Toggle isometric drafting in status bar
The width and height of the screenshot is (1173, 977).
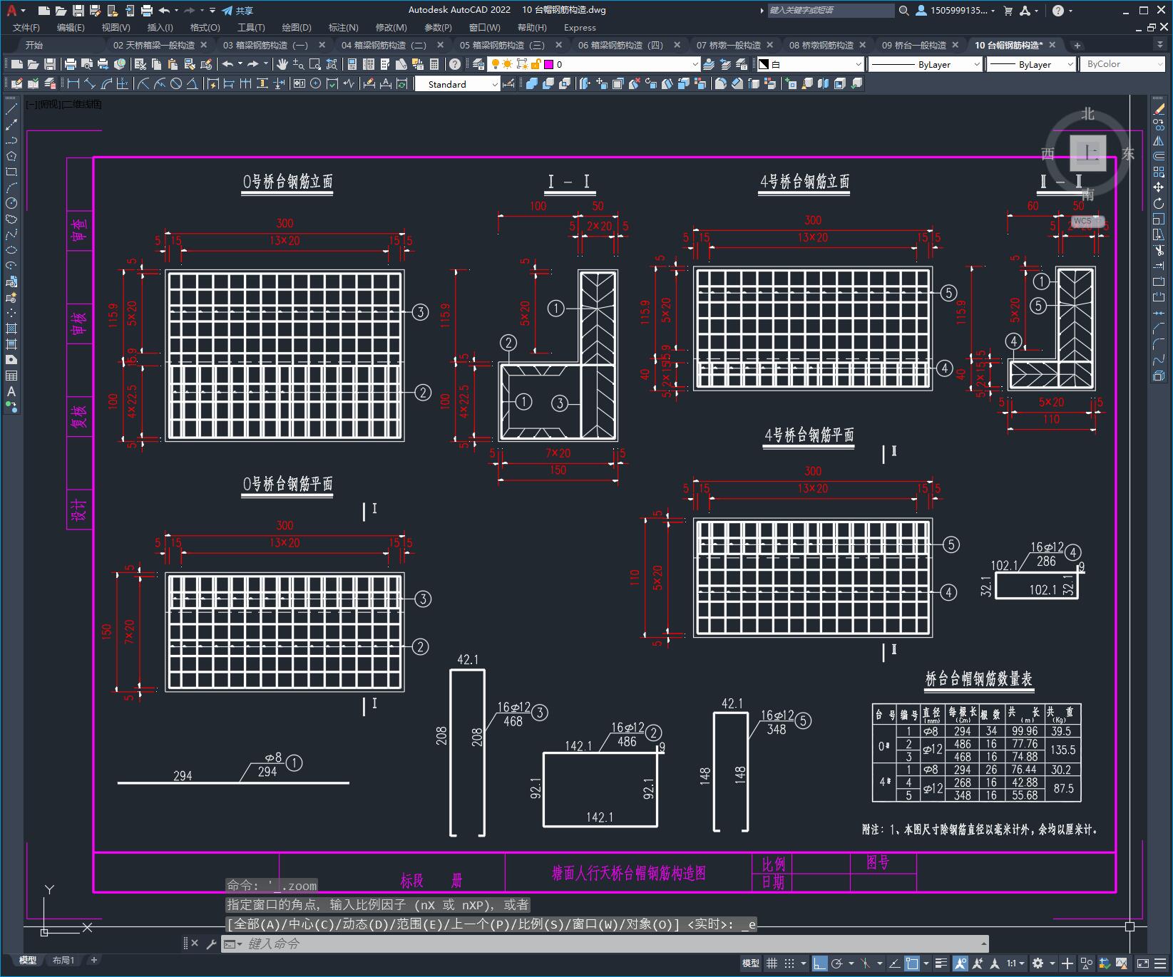click(865, 963)
